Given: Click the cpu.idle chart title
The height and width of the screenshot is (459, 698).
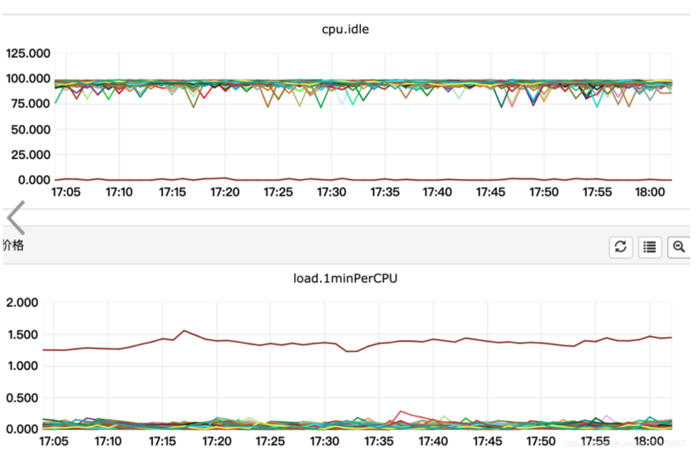Looking at the screenshot, I should [345, 29].
